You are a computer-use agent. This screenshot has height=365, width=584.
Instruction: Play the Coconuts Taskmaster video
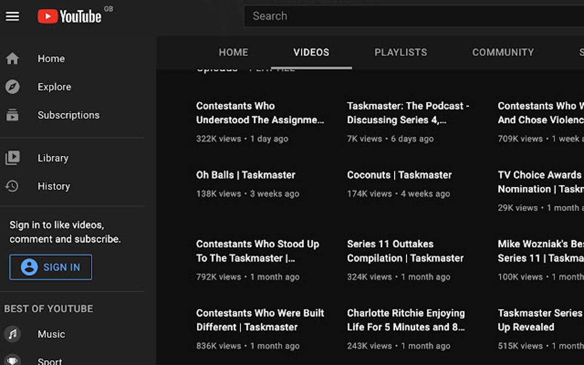point(398,174)
